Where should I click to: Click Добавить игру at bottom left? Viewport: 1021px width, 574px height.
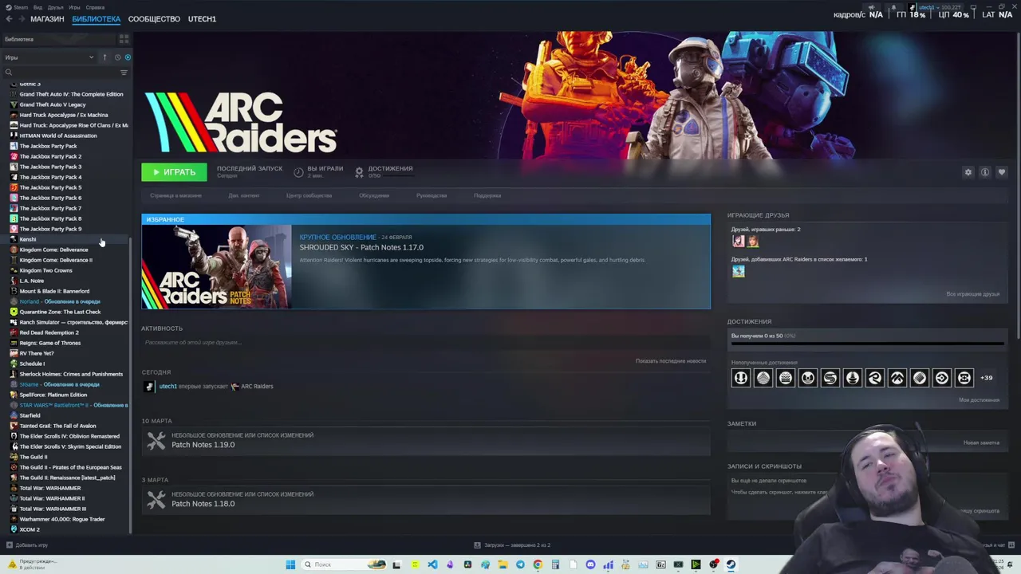tap(27, 545)
